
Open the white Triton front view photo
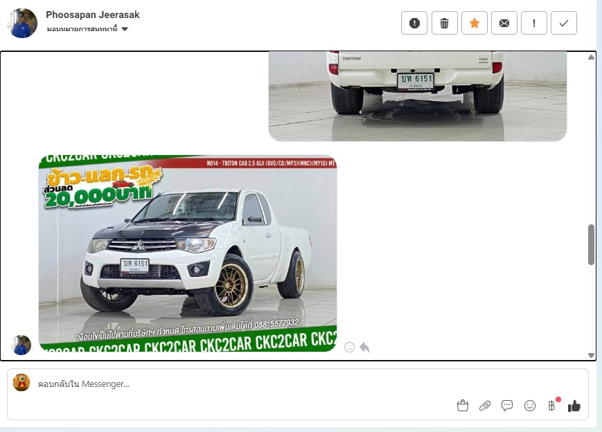(x=188, y=253)
